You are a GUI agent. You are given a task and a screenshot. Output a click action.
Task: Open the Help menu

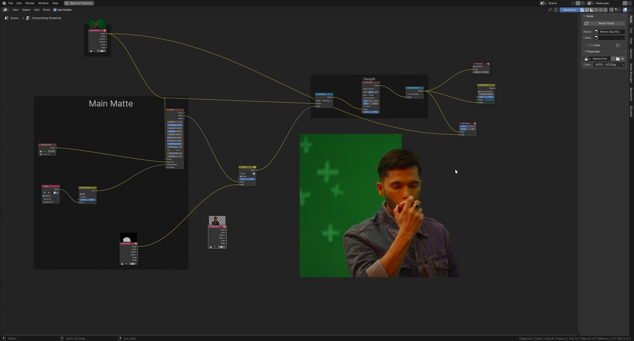click(55, 3)
